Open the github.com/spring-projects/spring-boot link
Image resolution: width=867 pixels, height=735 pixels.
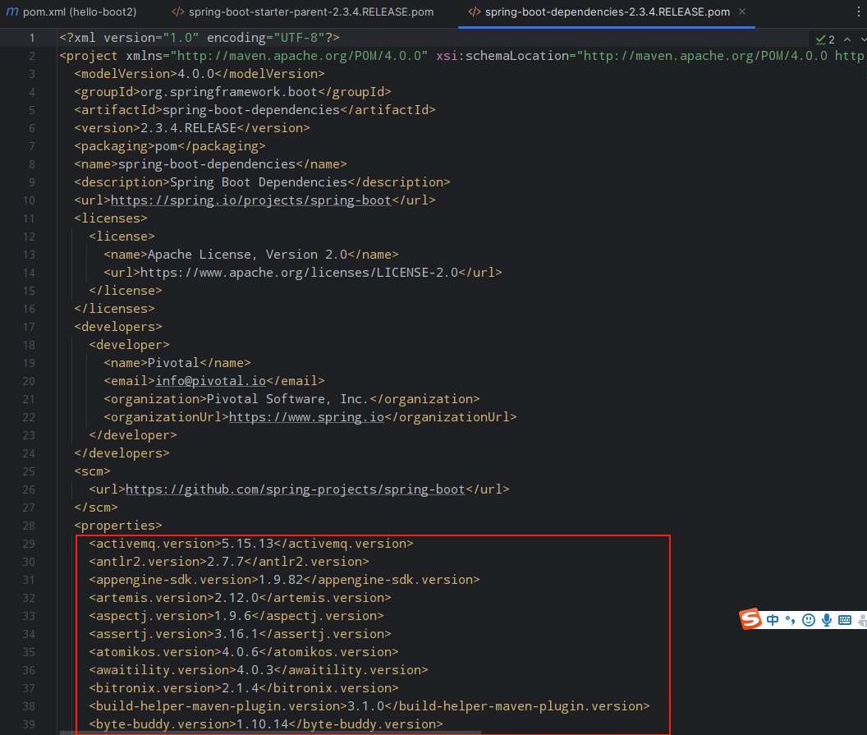click(x=296, y=489)
